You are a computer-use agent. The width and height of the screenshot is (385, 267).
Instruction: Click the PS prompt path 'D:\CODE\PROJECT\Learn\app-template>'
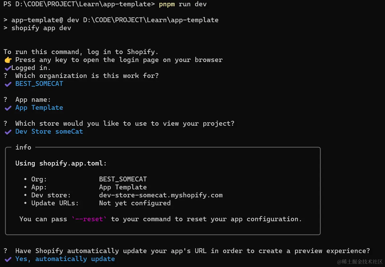[85, 4]
